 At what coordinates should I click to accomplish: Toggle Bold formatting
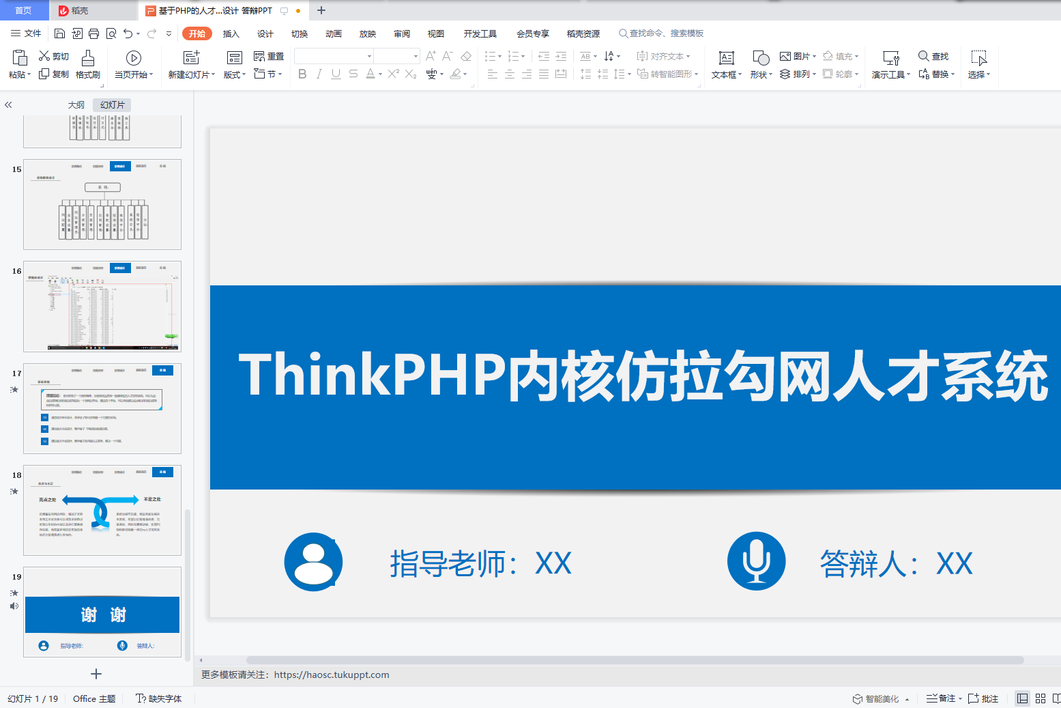coord(302,74)
